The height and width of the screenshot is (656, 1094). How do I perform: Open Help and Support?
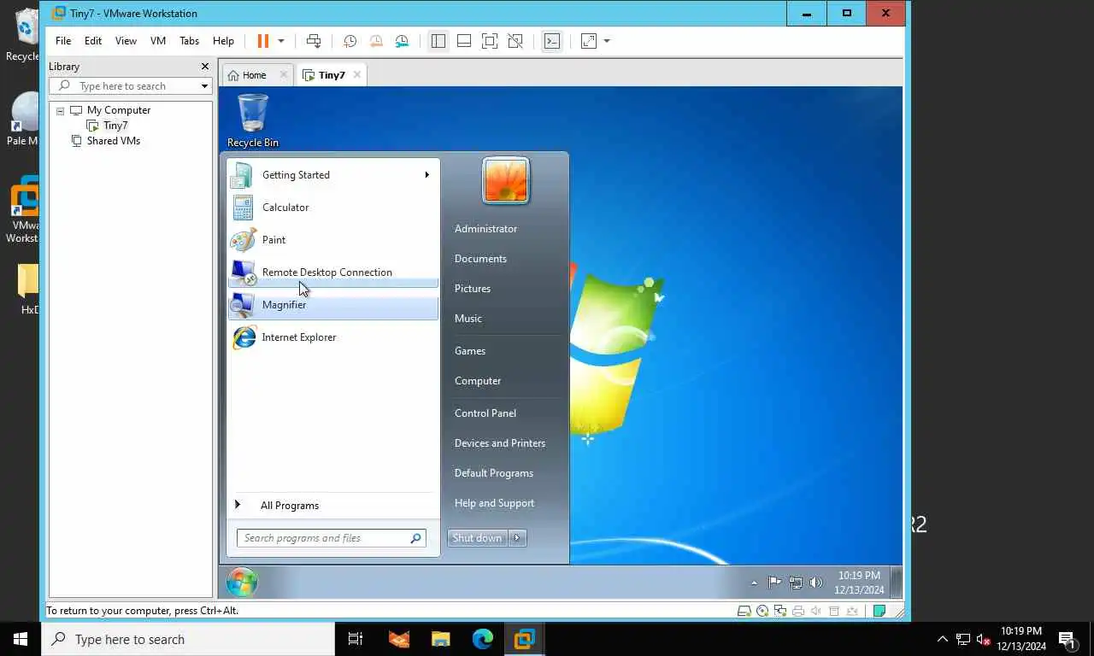(494, 503)
